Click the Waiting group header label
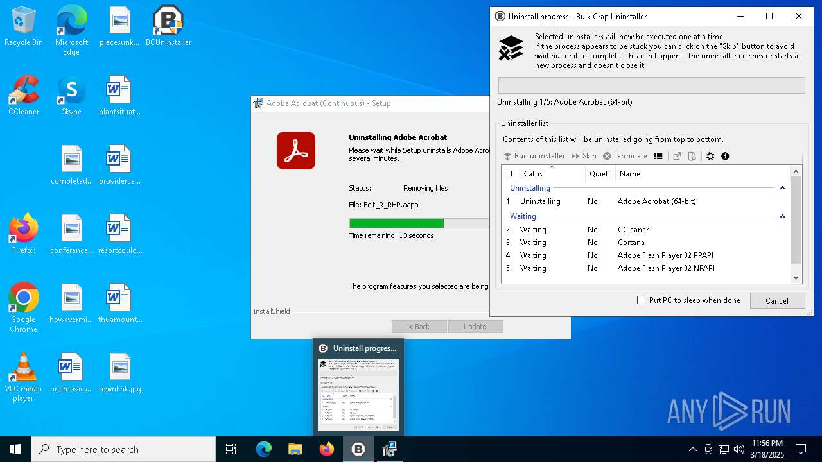 point(523,216)
